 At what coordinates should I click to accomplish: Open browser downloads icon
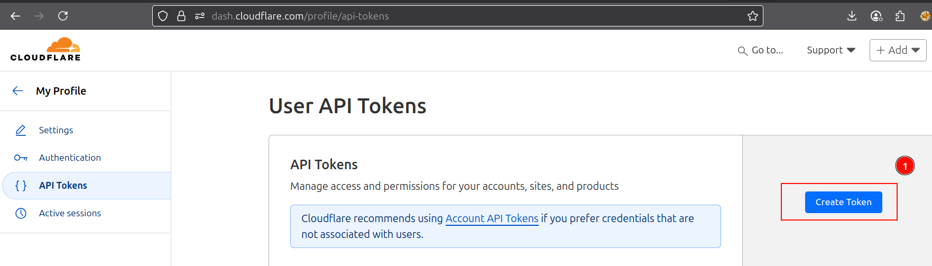(852, 16)
